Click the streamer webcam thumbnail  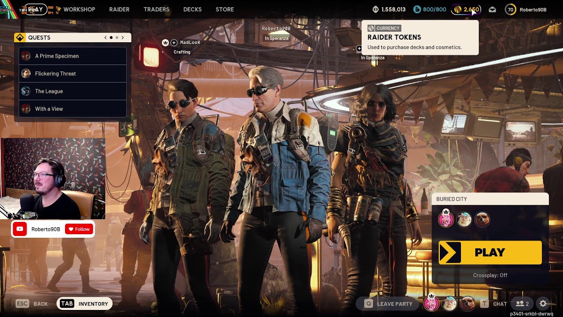point(53,178)
